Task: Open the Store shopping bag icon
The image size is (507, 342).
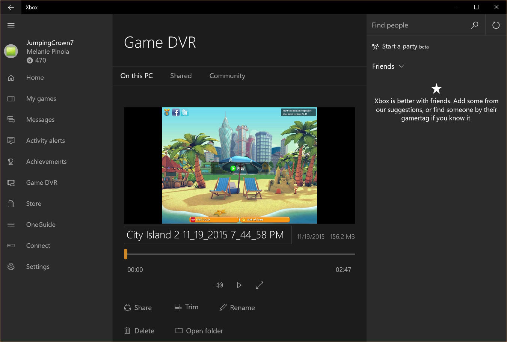Action: 11,203
